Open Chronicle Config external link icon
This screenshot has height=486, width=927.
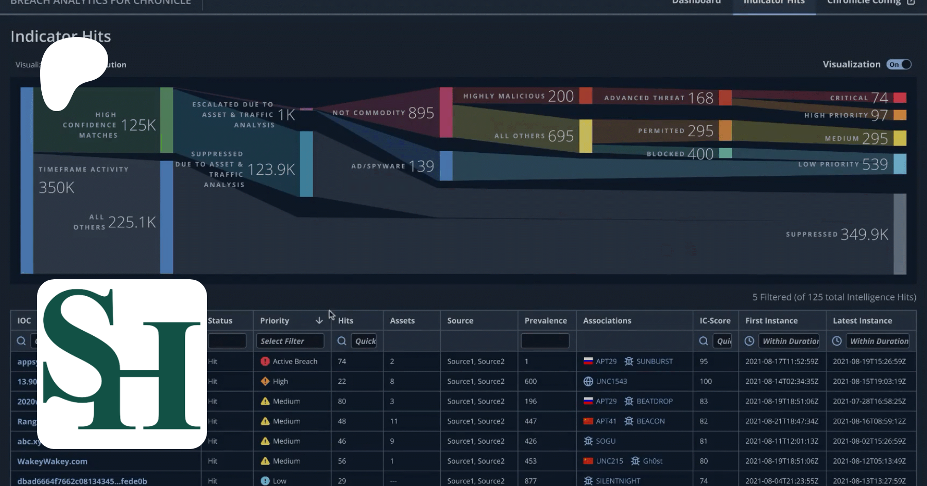click(x=911, y=2)
